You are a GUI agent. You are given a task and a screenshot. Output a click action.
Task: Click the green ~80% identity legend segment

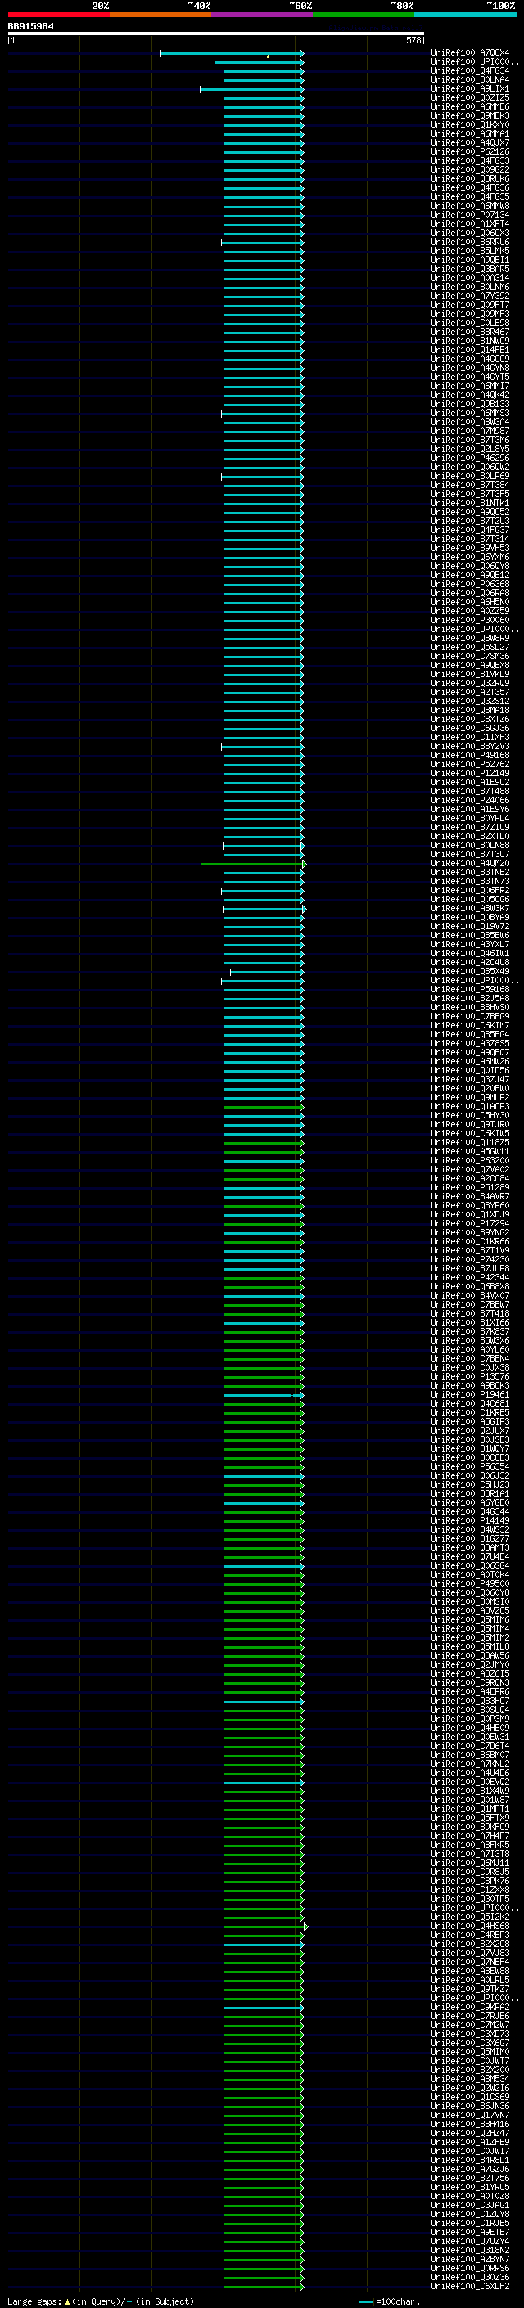point(364,15)
